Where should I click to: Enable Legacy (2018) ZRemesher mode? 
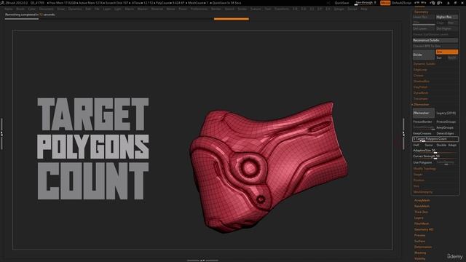[446, 114]
